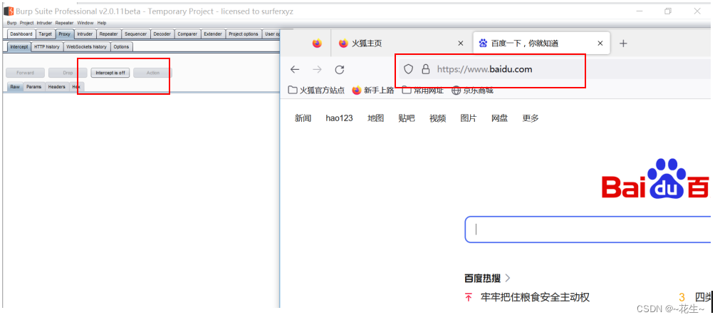The height and width of the screenshot is (320, 715).
Task: Click the padlock site security icon
Action: 425,69
